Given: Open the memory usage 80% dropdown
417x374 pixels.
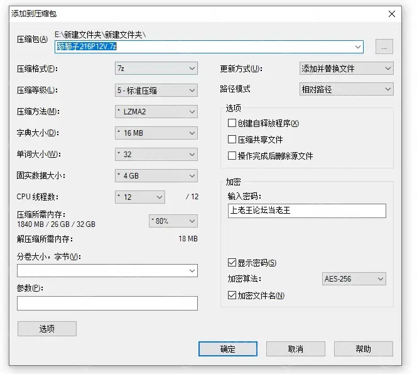Looking at the screenshot, I should pos(173,221).
